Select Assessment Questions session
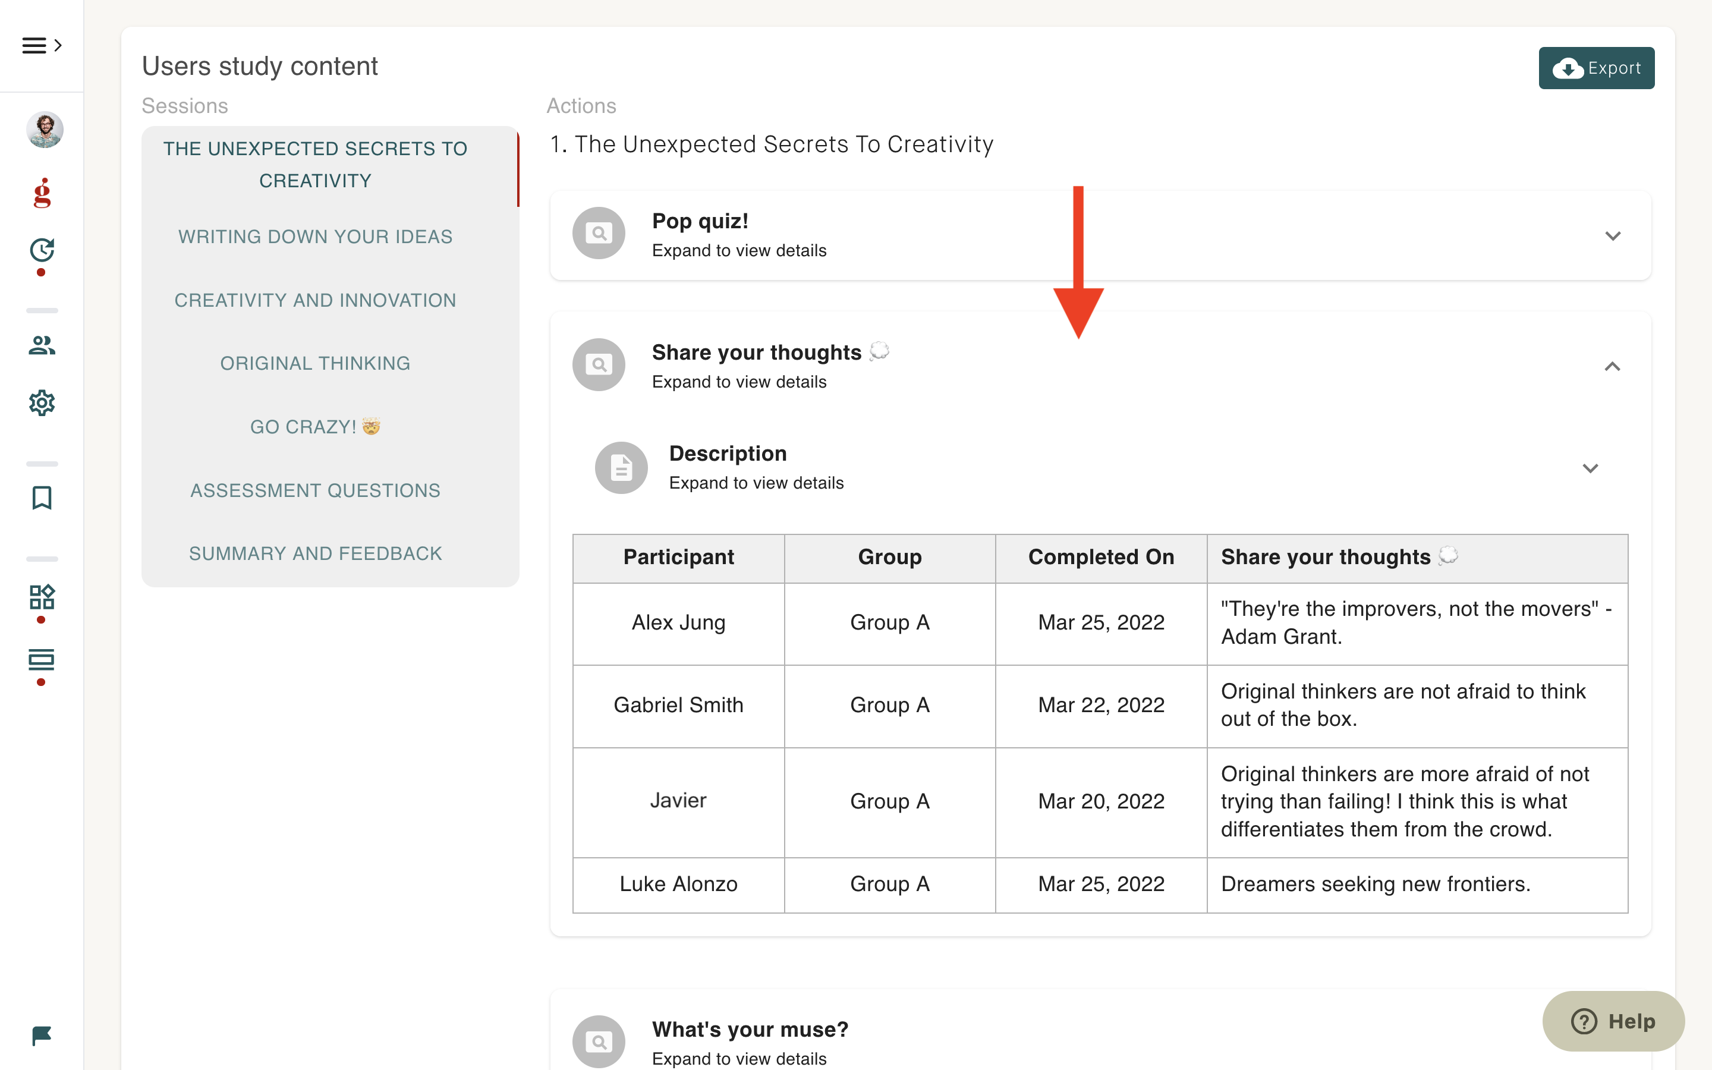 (x=316, y=490)
